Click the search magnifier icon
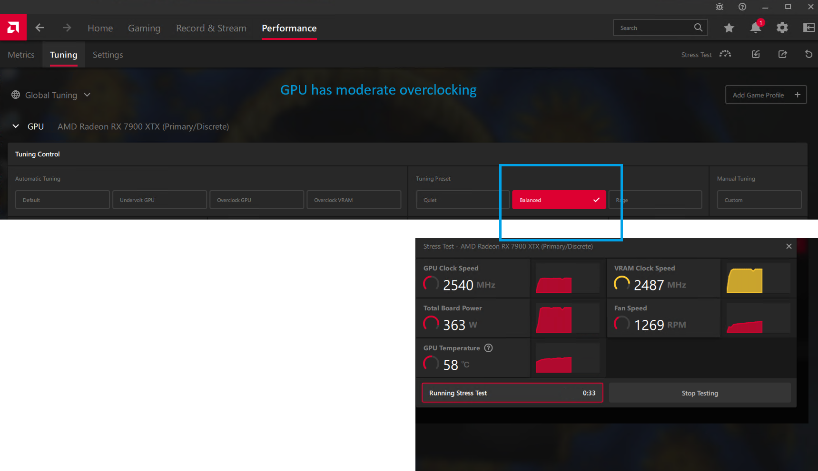The width and height of the screenshot is (818, 471). 698,28
